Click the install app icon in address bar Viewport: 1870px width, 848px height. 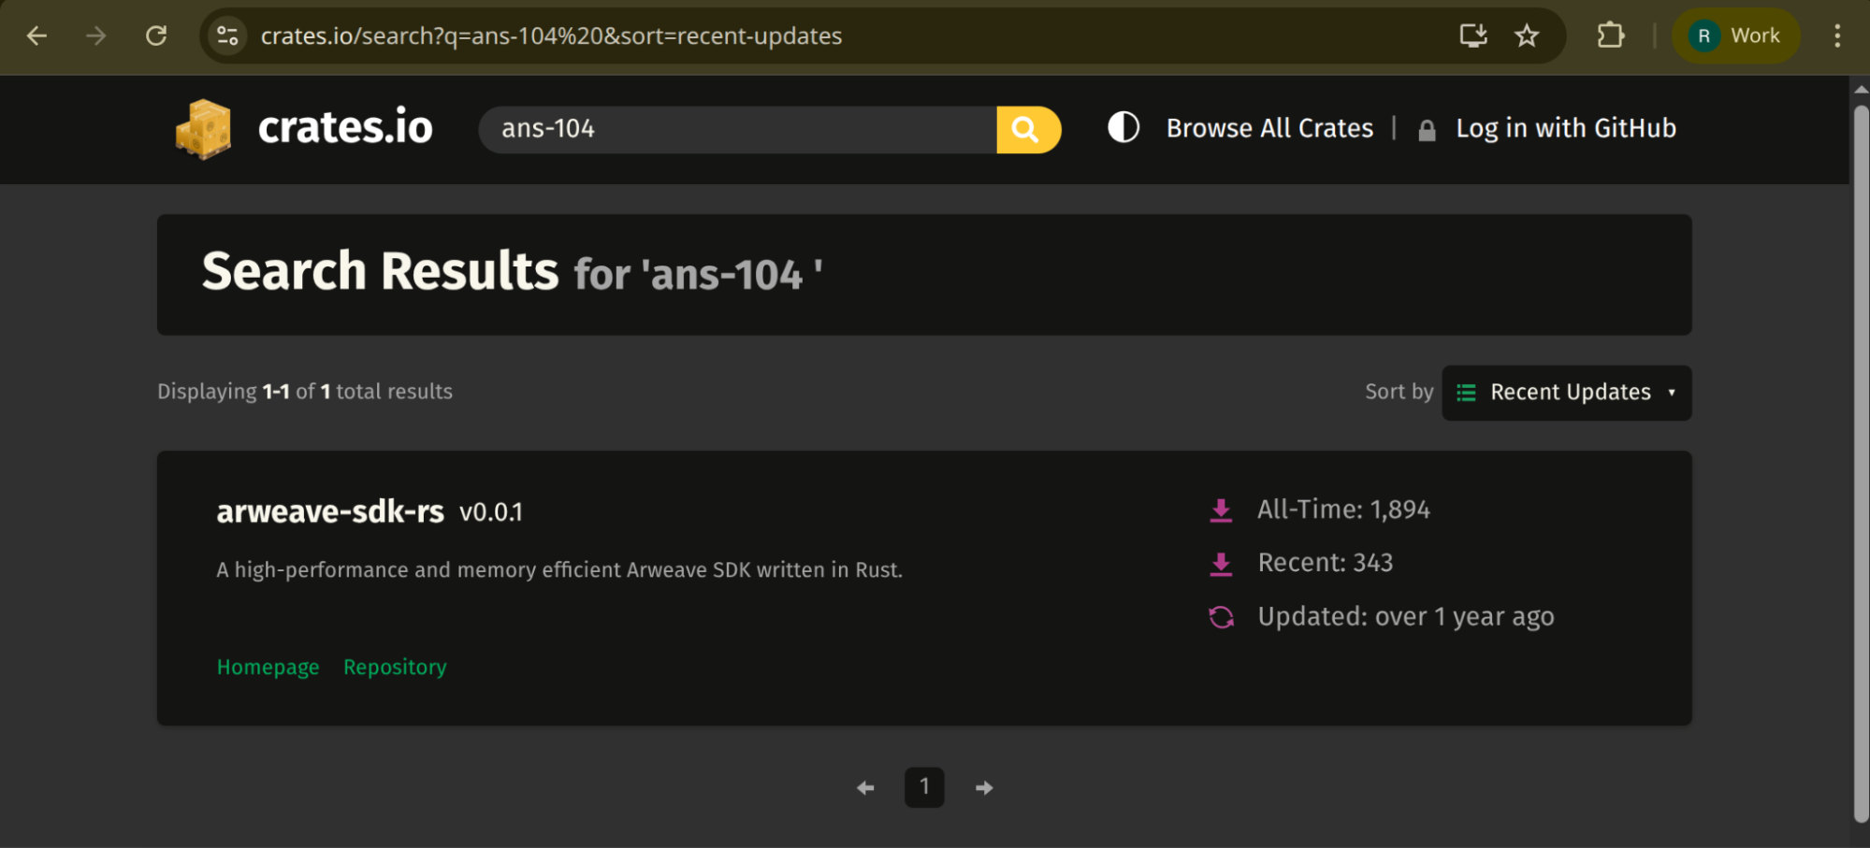[1473, 36]
